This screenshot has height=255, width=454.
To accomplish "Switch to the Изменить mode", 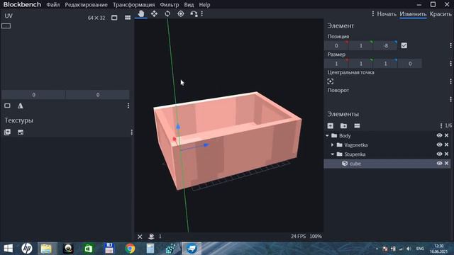I will tap(413, 14).
